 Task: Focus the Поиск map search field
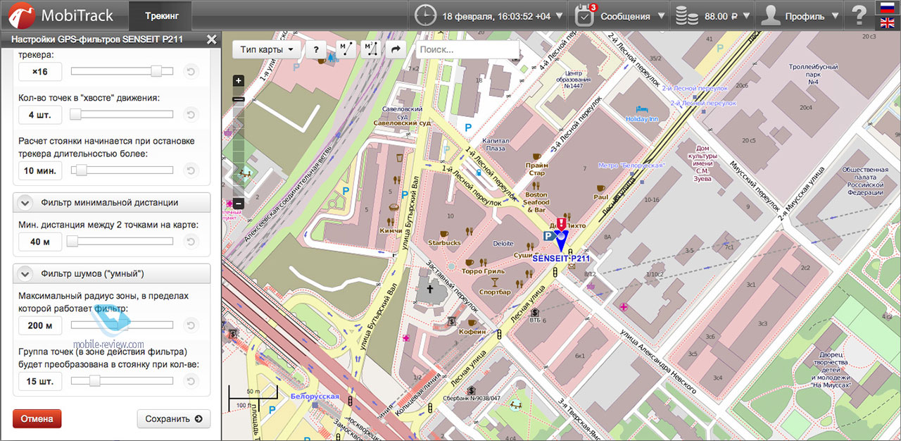tap(467, 49)
